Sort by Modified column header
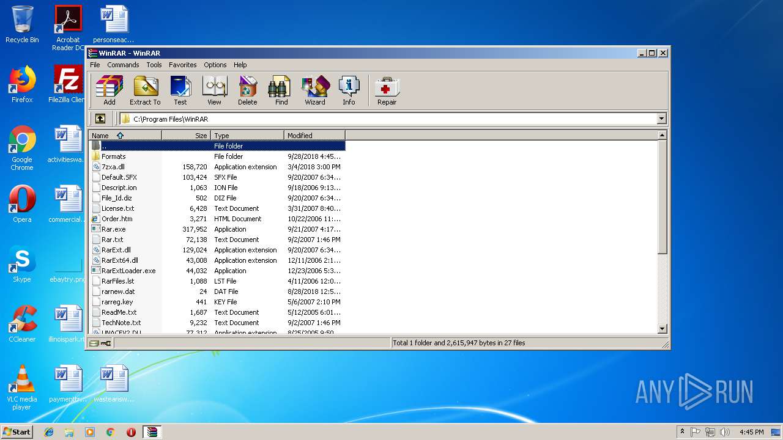The height and width of the screenshot is (440, 783). coord(315,136)
